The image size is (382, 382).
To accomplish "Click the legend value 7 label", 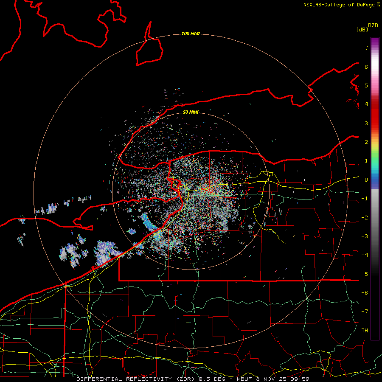I will [x=366, y=48].
